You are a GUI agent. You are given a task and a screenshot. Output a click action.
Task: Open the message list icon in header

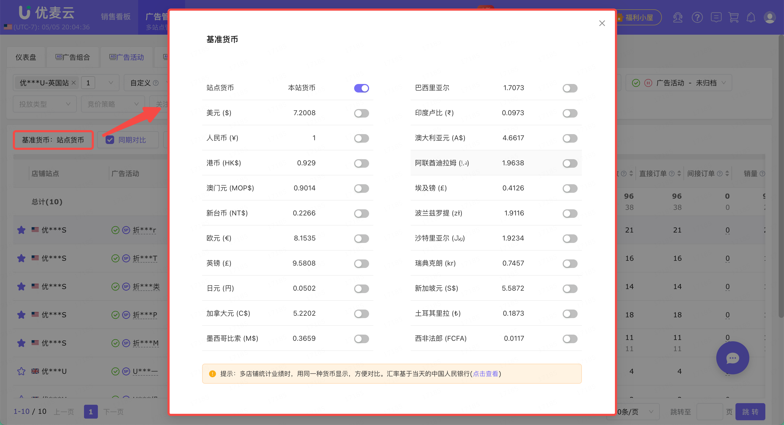(716, 17)
